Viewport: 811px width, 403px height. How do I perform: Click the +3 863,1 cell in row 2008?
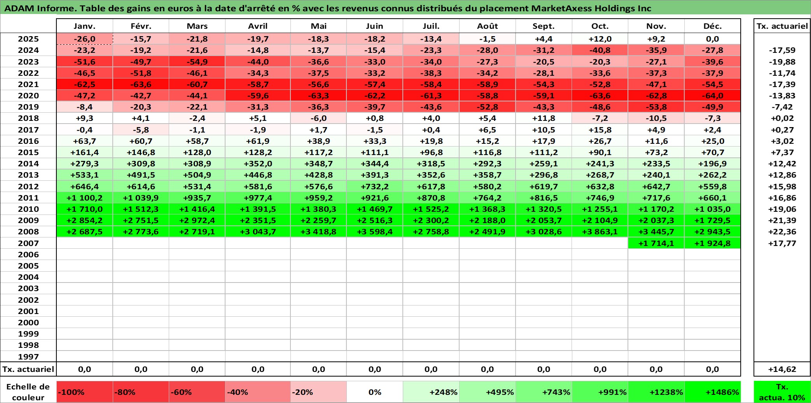pyautogui.click(x=600, y=232)
